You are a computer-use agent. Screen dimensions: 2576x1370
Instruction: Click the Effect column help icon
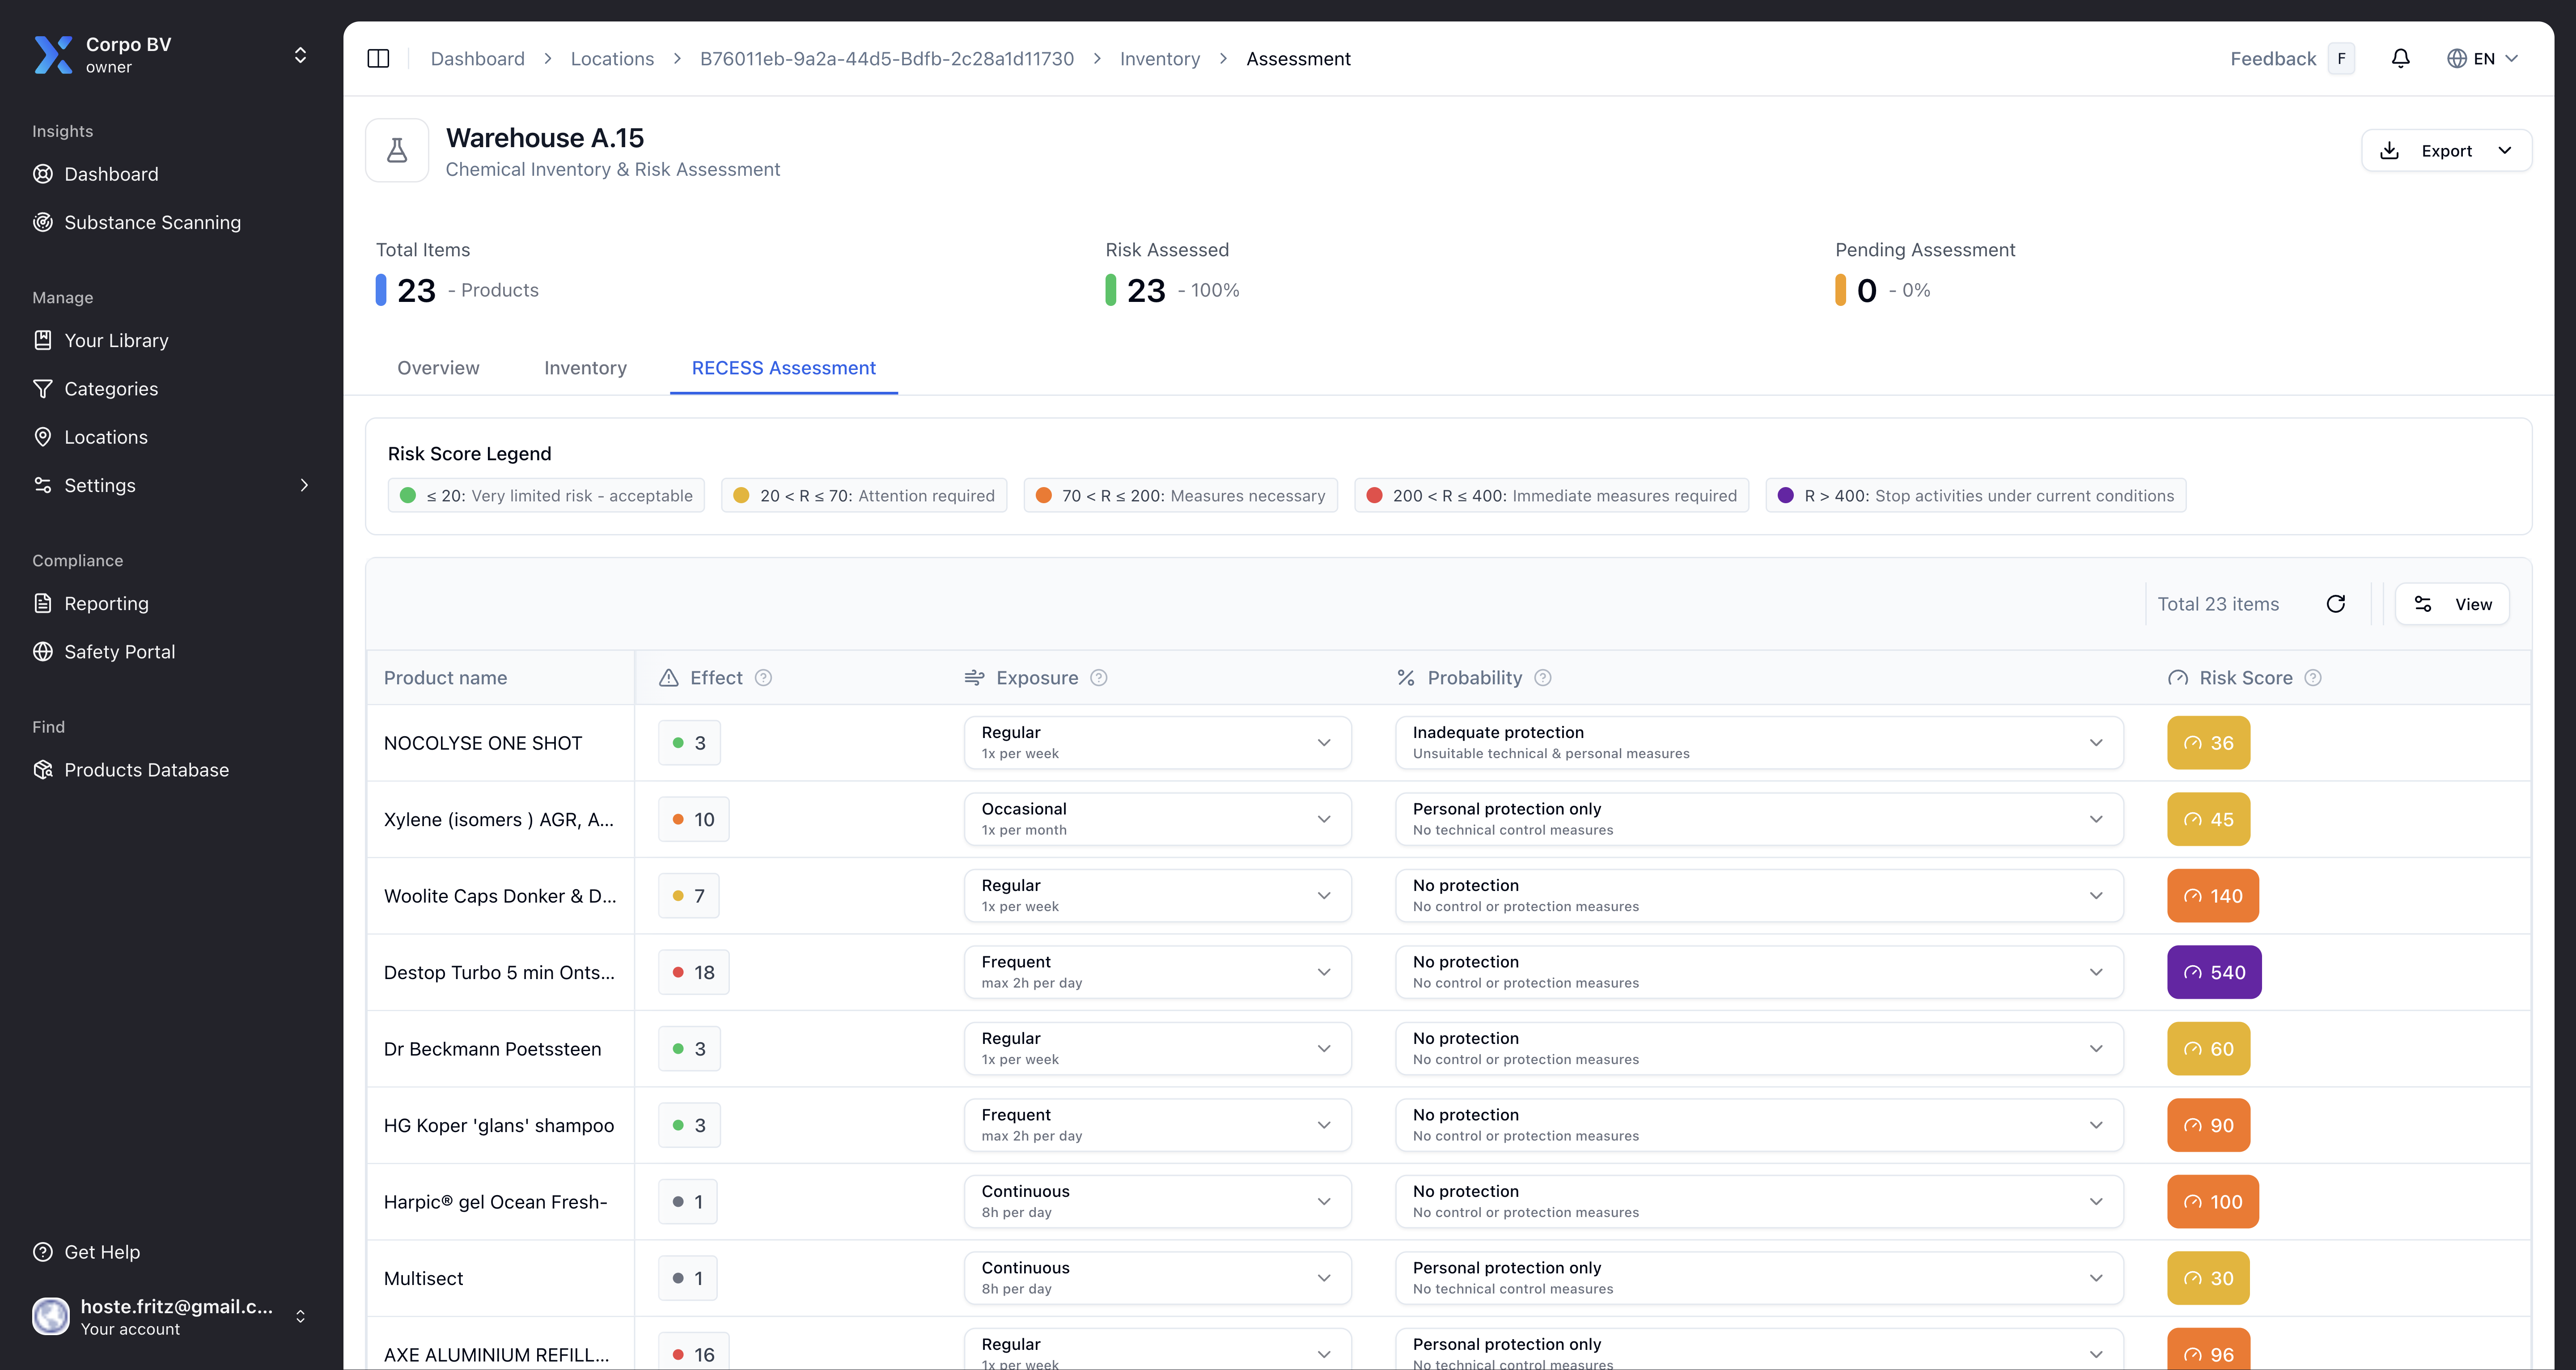763,678
